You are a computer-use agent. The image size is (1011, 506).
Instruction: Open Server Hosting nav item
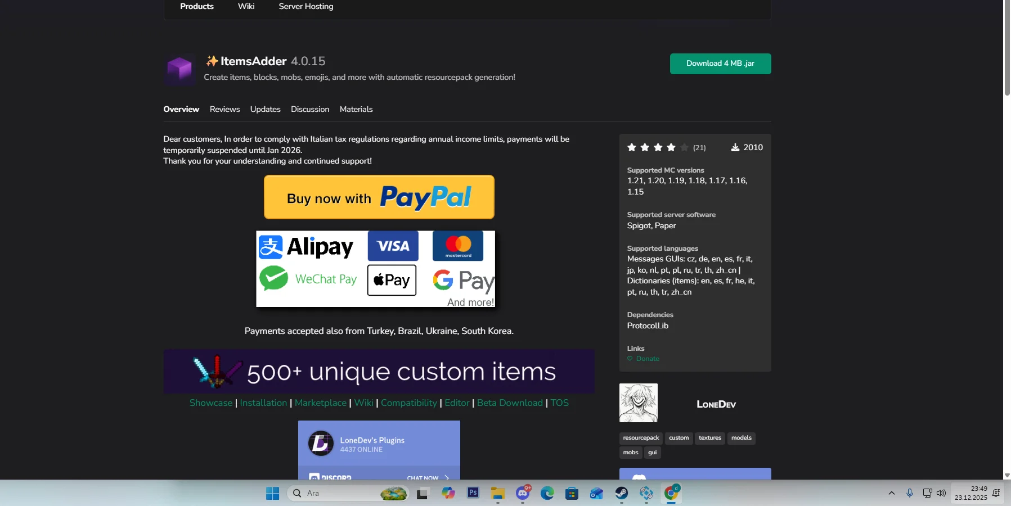(306, 6)
